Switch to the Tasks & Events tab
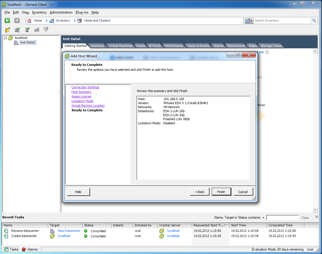 pyautogui.click(x=198, y=46)
